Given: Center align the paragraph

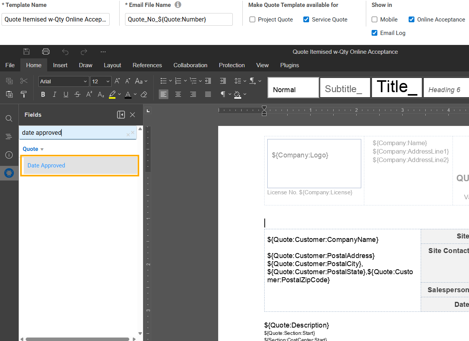Looking at the screenshot, I should click(x=178, y=94).
